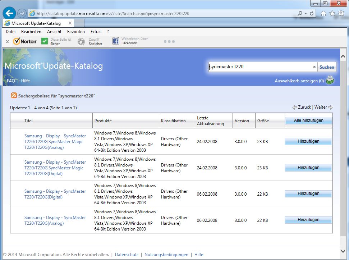Image resolution: width=349 pixels, height=260 pixels.
Task: Add the 06.02.2008 T220 Digital driver
Action: pyautogui.click(x=308, y=194)
